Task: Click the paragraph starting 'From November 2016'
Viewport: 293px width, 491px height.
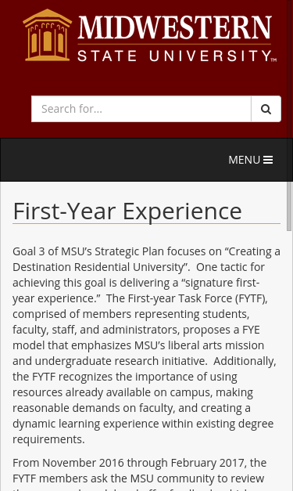Action: [x=146, y=474]
